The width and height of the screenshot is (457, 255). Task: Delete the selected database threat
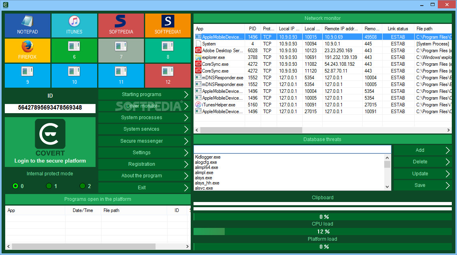(423, 162)
